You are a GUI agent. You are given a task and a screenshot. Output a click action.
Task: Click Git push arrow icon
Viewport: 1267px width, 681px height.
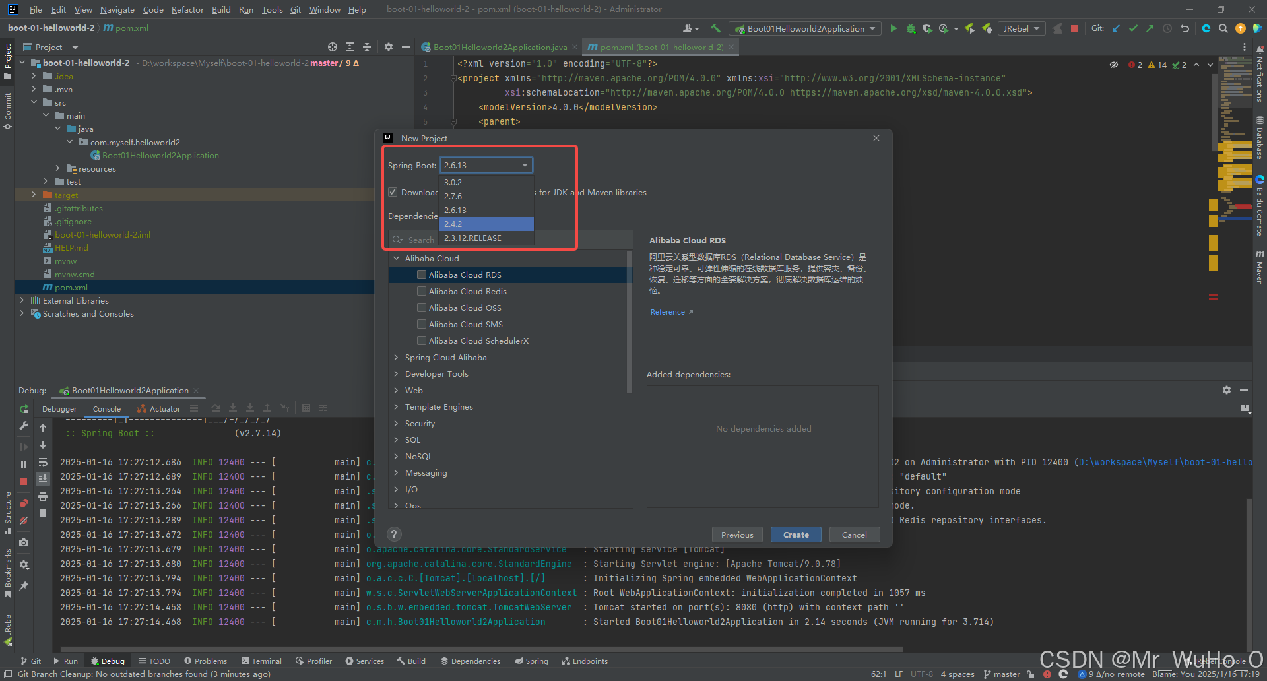[x=1150, y=28]
